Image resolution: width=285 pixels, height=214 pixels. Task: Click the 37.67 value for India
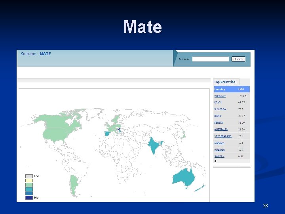(x=241, y=116)
